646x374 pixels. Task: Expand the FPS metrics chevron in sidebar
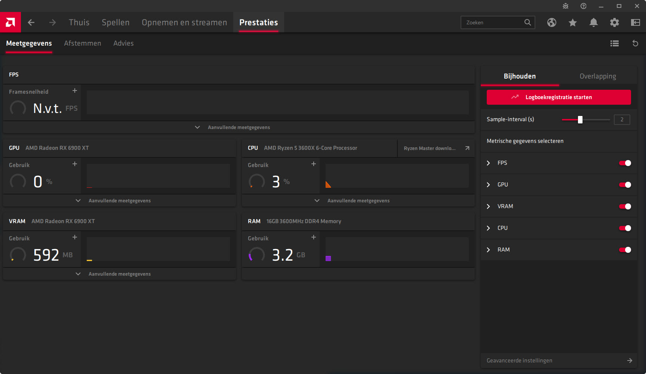(488, 163)
